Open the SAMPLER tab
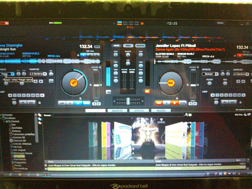This screenshot has height=189, width=252. pos(117,111)
